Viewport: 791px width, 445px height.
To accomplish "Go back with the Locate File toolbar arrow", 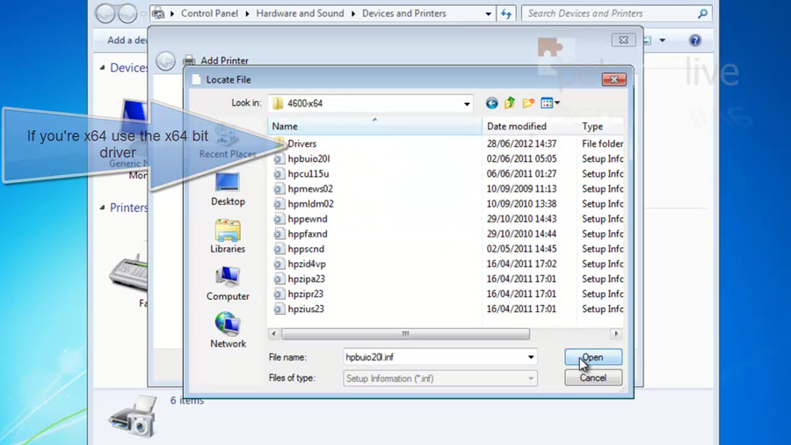I will coord(491,103).
